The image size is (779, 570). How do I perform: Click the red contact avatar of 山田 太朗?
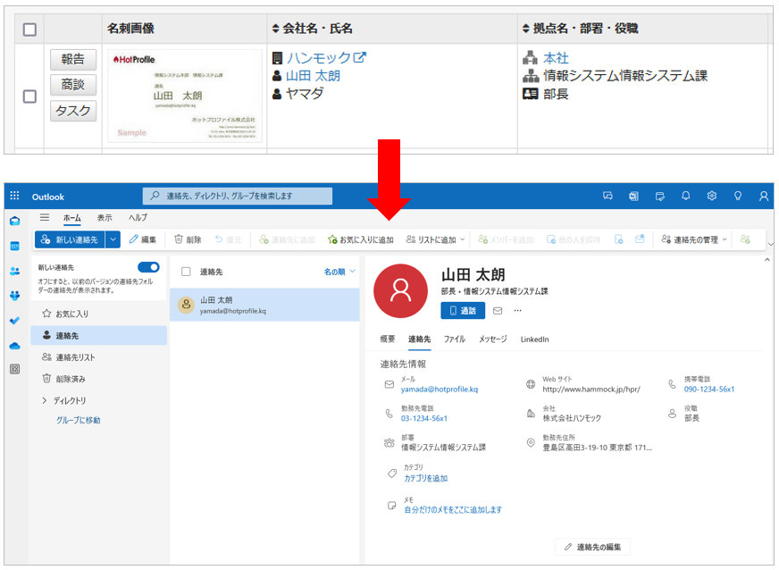pos(400,290)
